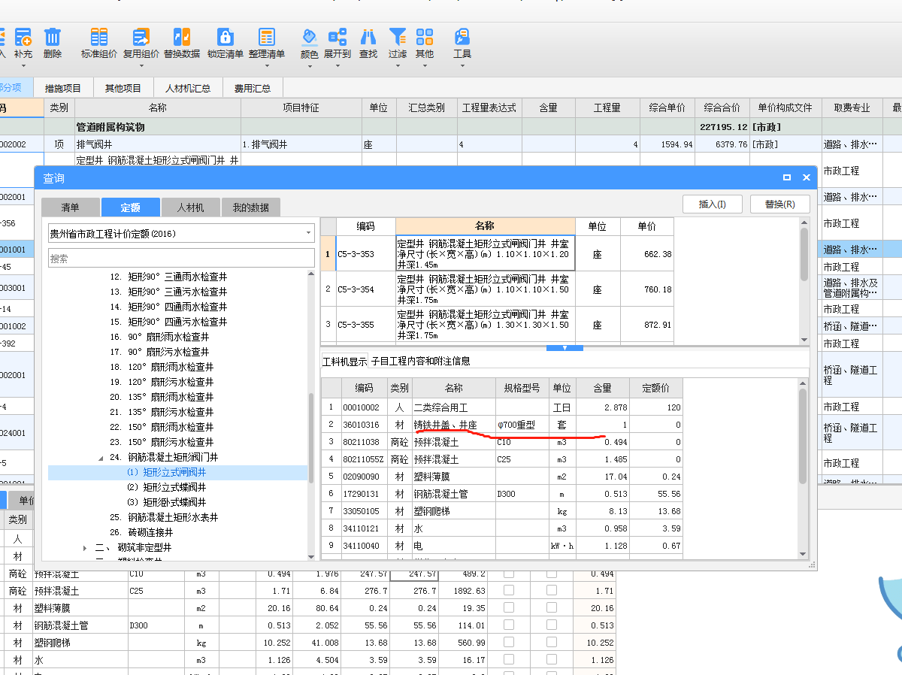Tick the second checkbox in 钢筋混凝土管 row
Viewport: 902px width, 675px height.
click(x=552, y=625)
